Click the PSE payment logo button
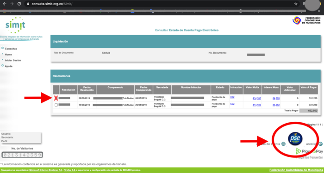 point(295,139)
